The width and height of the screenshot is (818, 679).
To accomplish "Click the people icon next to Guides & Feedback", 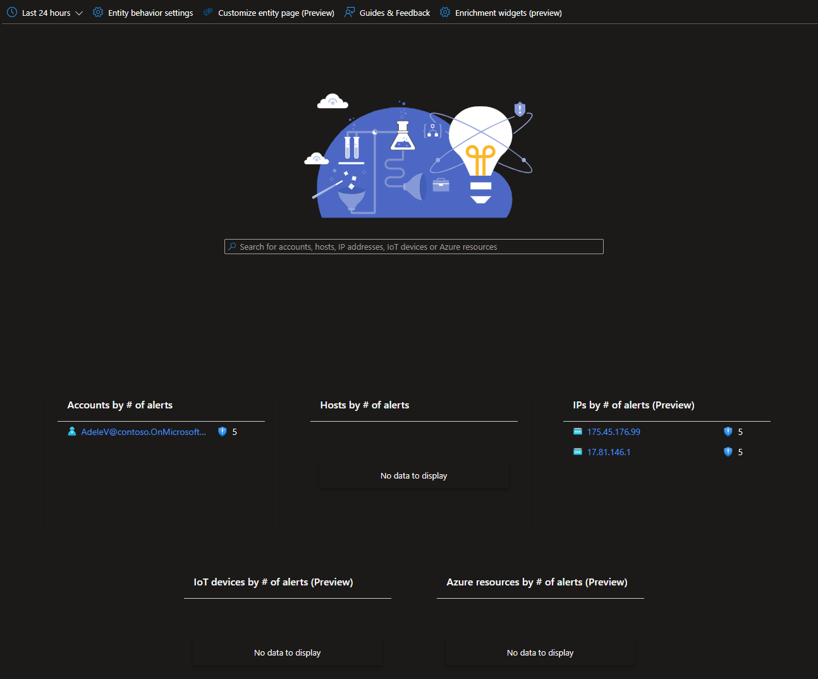I will (x=349, y=12).
